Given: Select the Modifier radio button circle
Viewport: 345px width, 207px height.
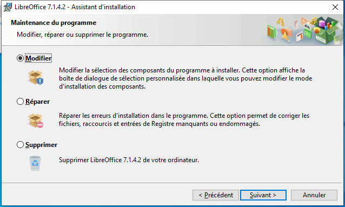Looking at the screenshot, I should click(x=20, y=58).
